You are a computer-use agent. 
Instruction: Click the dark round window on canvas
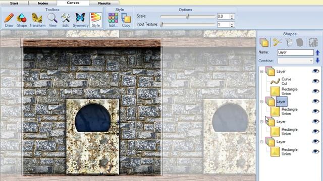pyautogui.click(x=93, y=118)
